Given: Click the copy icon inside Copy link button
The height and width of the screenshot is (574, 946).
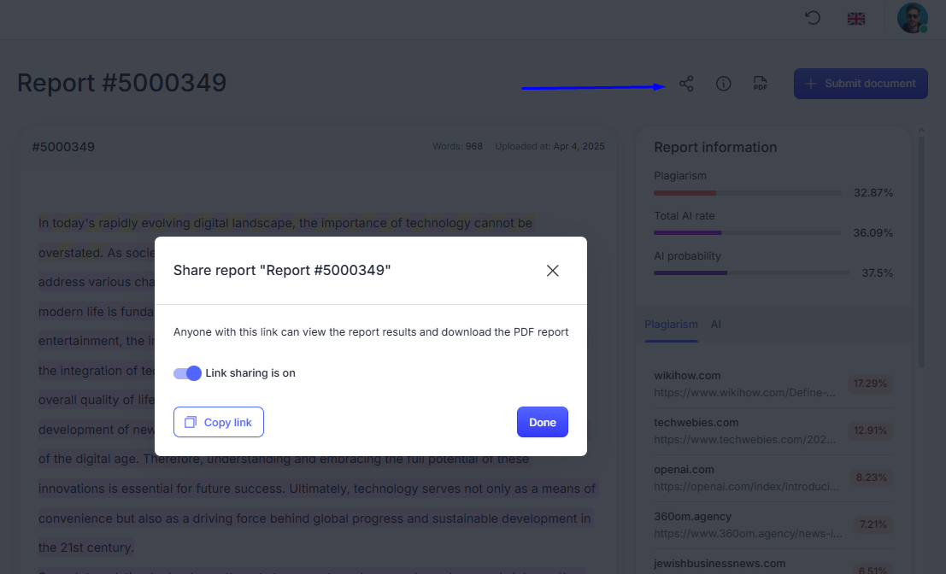Looking at the screenshot, I should point(190,421).
